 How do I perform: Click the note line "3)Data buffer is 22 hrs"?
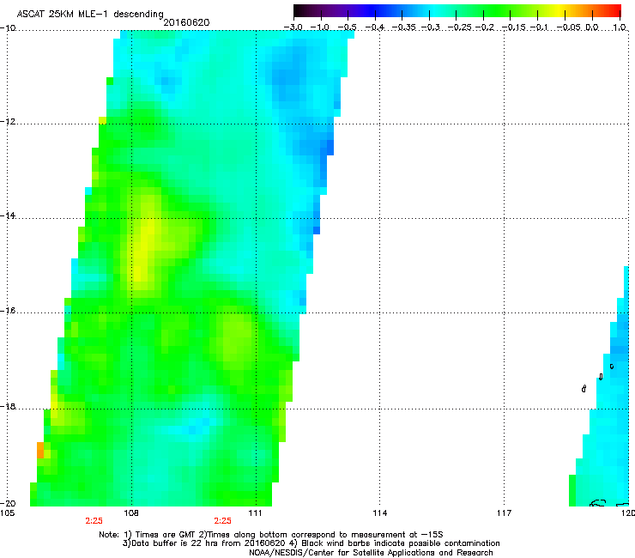click(311, 543)
